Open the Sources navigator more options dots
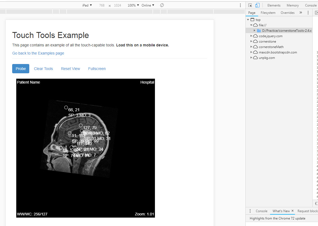This screenshot has width=318, height=226. pos(308,12)
